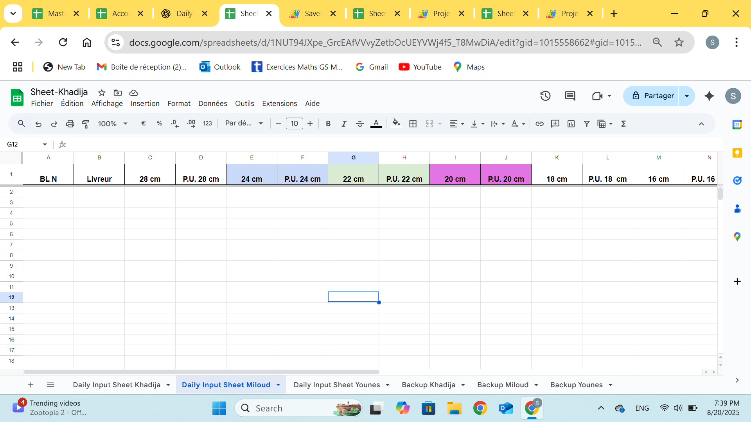This screenshot has height=422, width=751.
Task: Click the Partager share button
Action: coord(651,96)
